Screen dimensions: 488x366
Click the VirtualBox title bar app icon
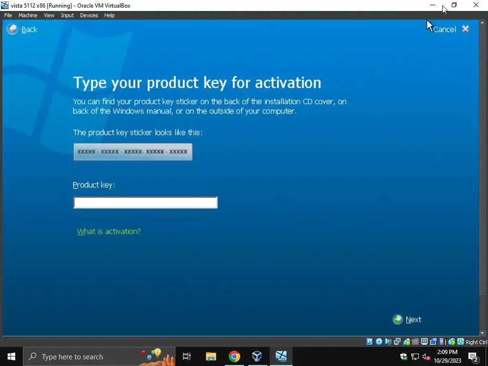pos(5,5)
